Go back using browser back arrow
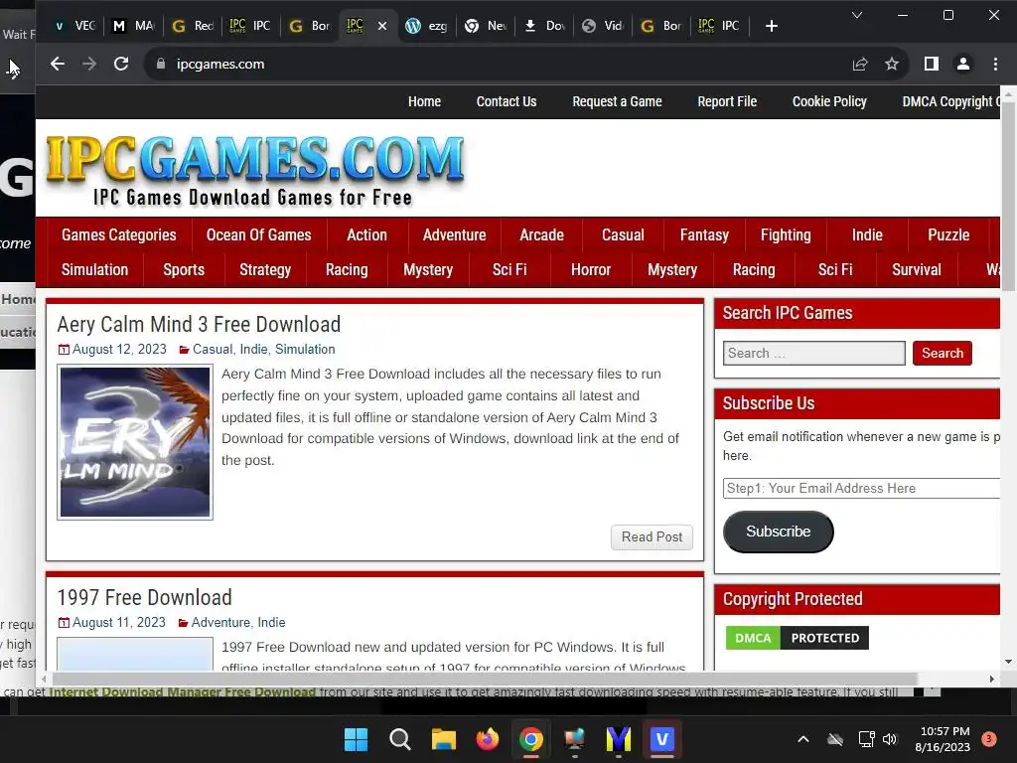This screenshot has height=763, width=1017. (x=57, y=64)
